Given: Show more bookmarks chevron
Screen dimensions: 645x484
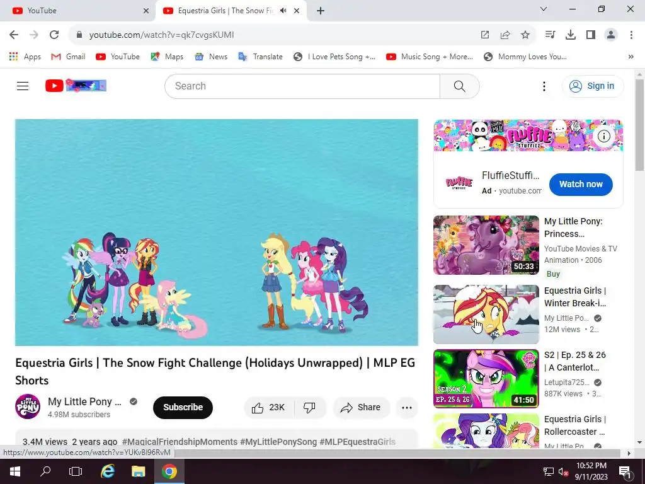Looking at the screenshot, I should (631, 57).
